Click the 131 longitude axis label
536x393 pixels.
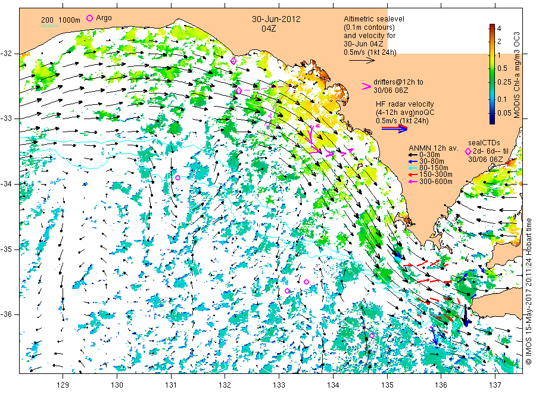171,385
